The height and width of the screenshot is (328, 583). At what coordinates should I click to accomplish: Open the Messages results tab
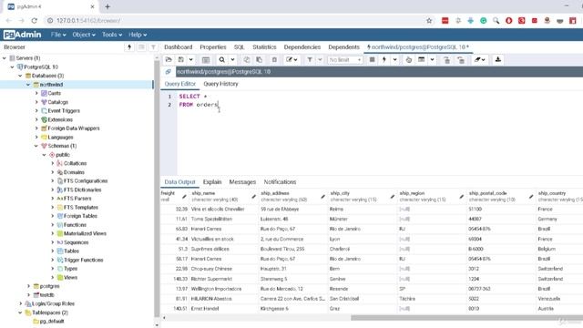pos(242,182)
